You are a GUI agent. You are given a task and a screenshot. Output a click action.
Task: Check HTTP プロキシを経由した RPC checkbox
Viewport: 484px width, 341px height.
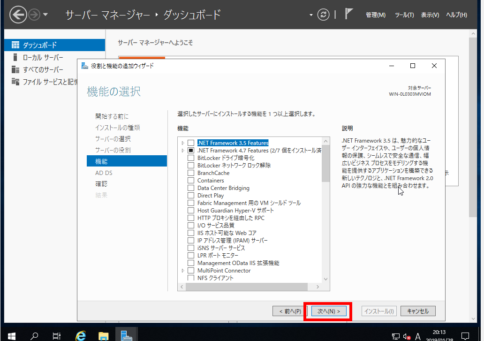coord(191,218)
